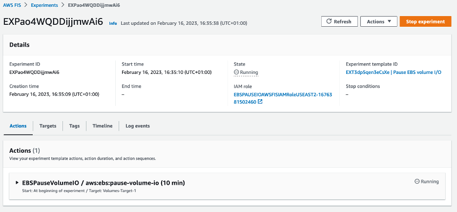Refresh the experiment details
457x212 pixels.
(x=339, y=21)
